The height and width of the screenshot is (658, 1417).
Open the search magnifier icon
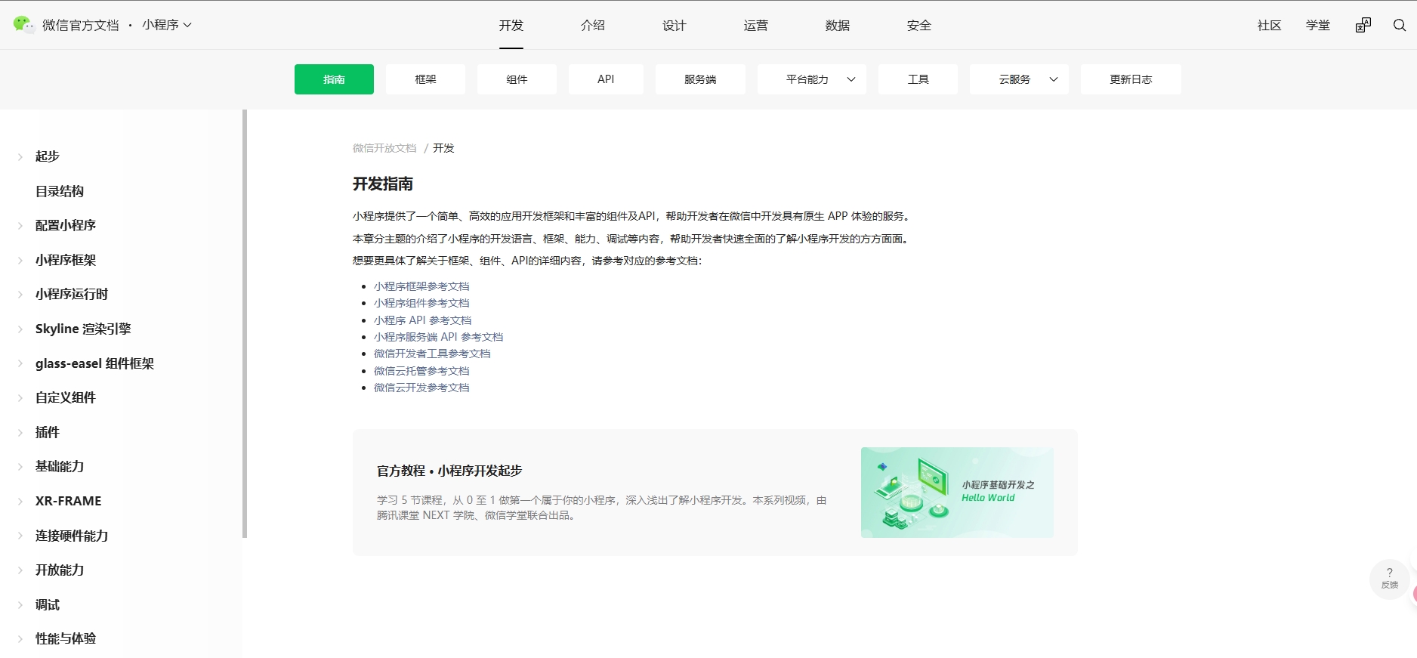click(x=1399, y=26)
